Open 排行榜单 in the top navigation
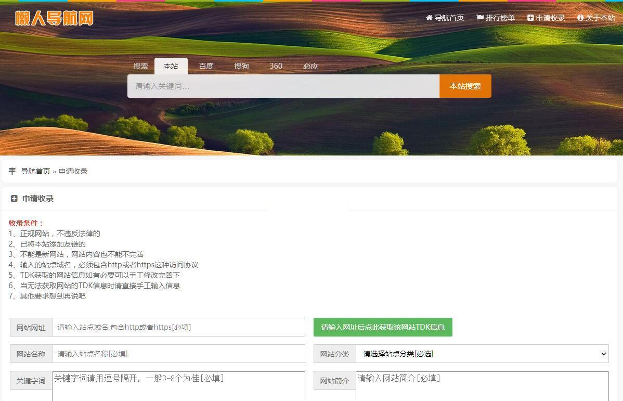This screenshot has width=623, height=401. (496, 18)
